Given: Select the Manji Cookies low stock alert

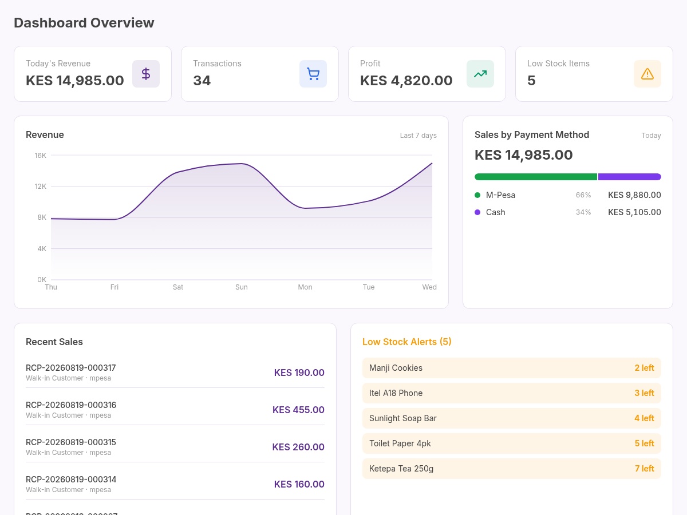Looking at the screenshot, I should (x=512, y=368).
